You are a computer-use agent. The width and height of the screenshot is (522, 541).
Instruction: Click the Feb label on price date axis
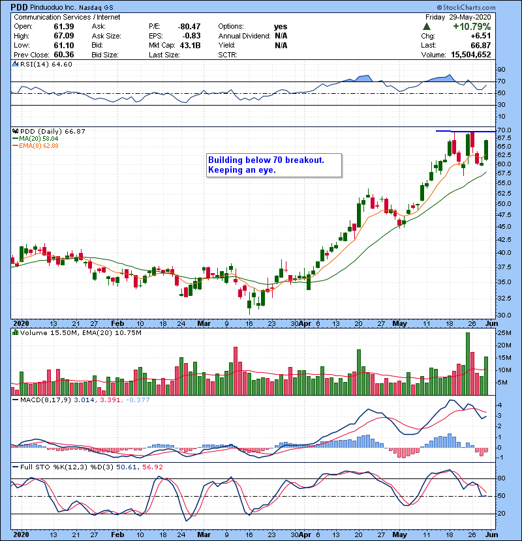point(117,324)
